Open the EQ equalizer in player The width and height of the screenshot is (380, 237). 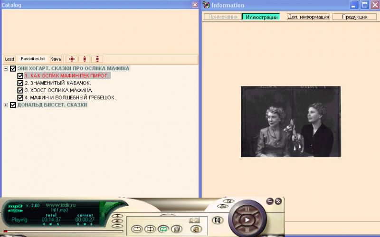[218, 220]
